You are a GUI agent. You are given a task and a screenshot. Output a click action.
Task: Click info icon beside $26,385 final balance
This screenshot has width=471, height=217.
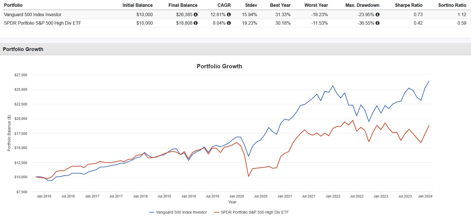(x=196, y=14)
